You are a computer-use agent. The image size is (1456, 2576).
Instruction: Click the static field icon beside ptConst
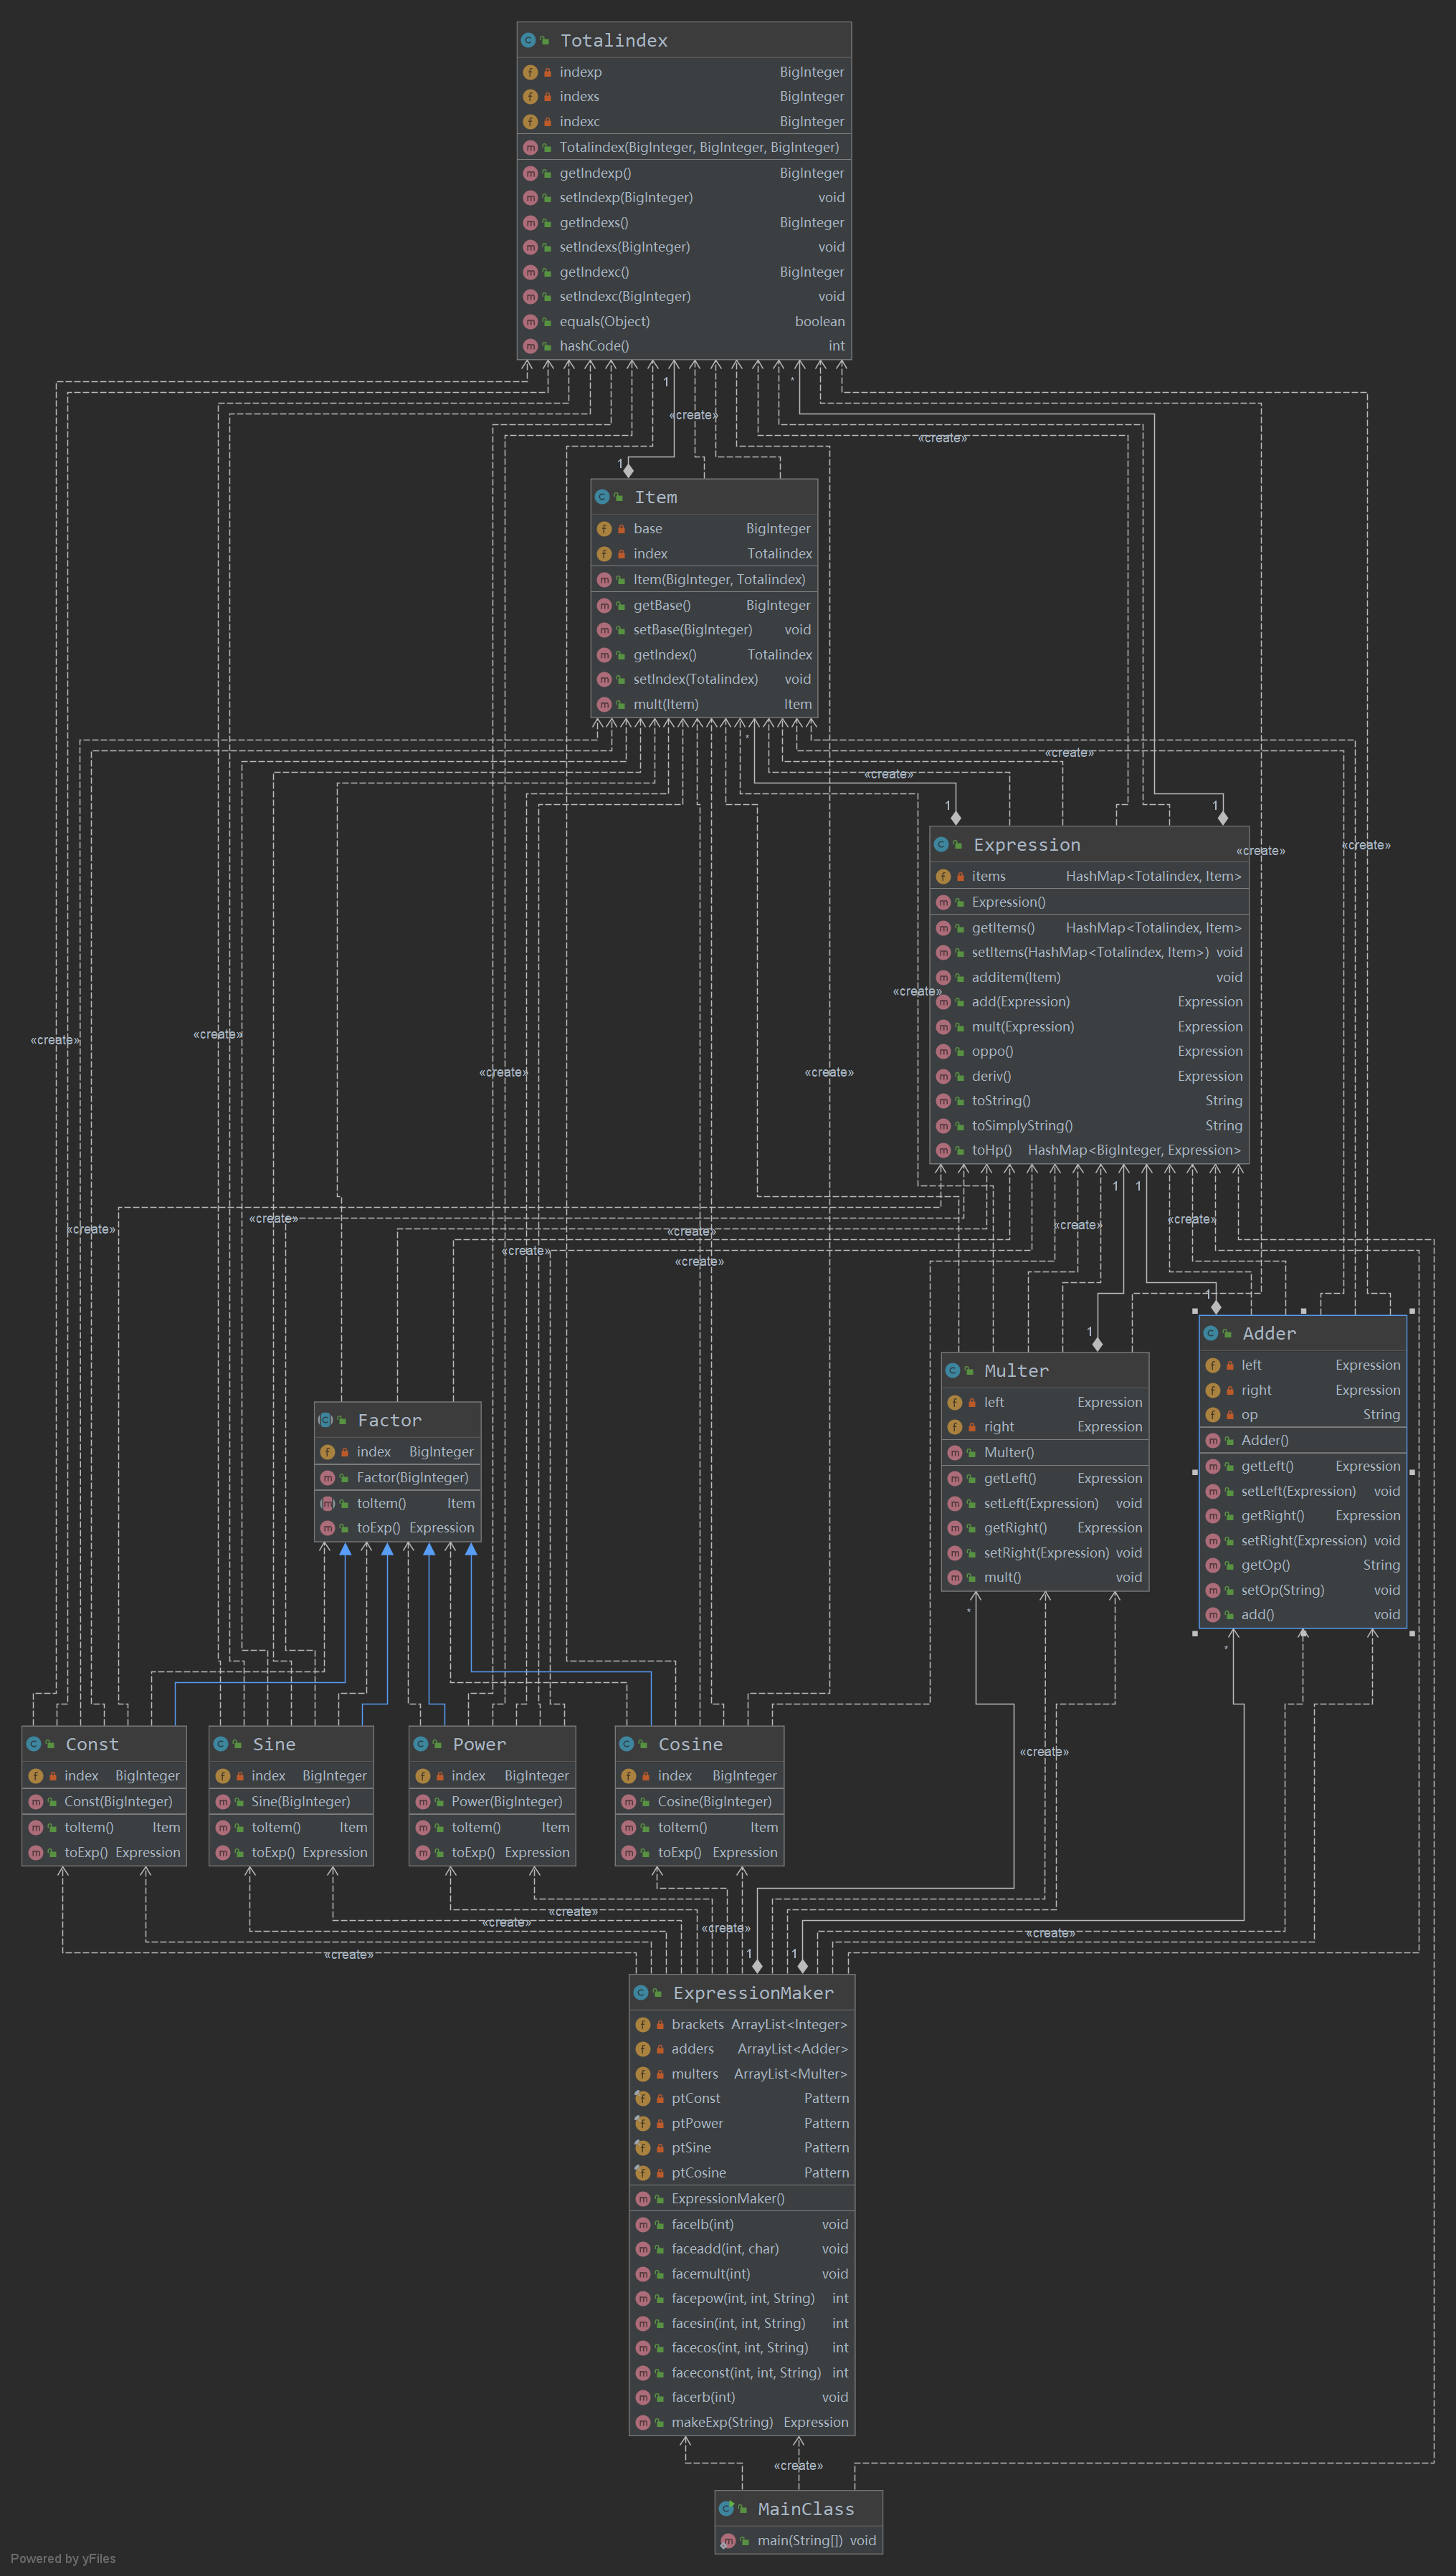[x=642, y=2097]
